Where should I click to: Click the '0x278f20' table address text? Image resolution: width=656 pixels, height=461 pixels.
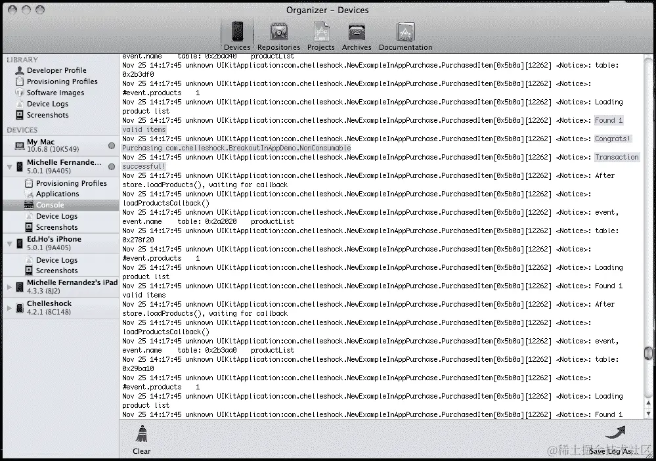pos(138,240)
